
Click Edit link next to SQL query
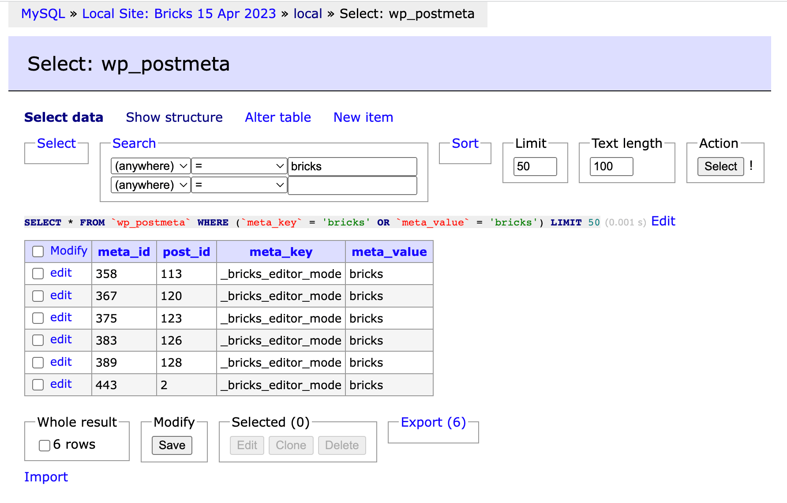[x=663, y=221]
